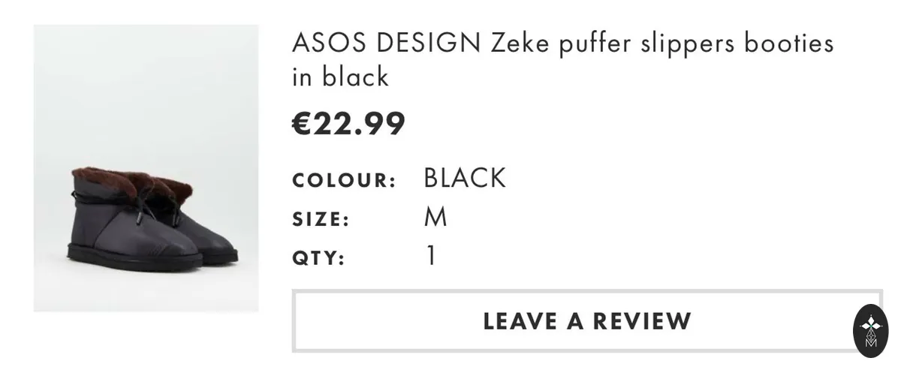Click the floating black oval logo badge

coord(871,330)
